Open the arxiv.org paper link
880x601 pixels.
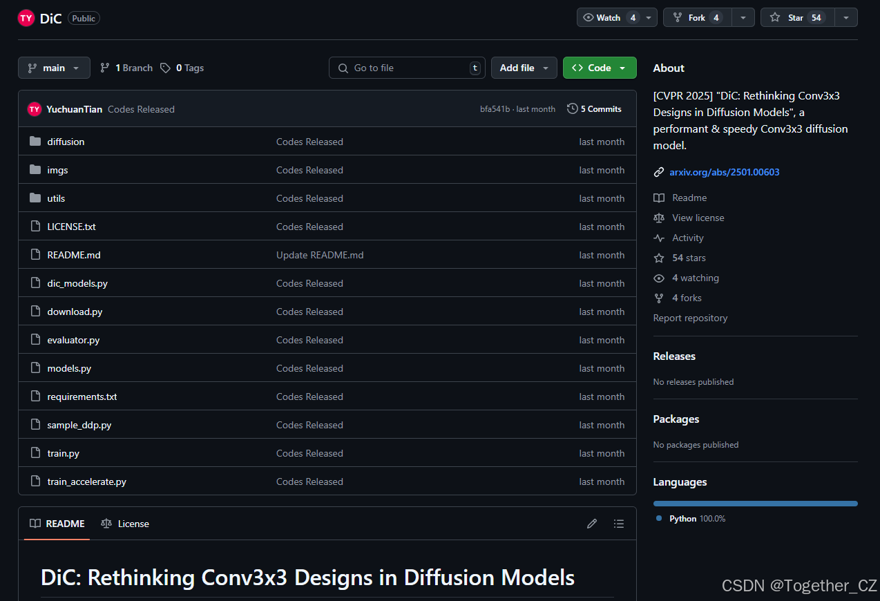[x=724, y=172]
